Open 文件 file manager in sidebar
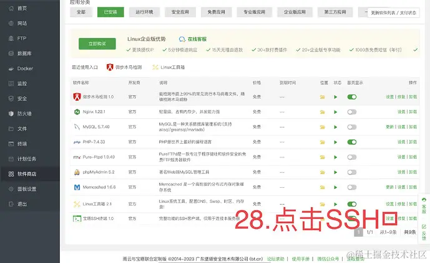 coord(22,129)
